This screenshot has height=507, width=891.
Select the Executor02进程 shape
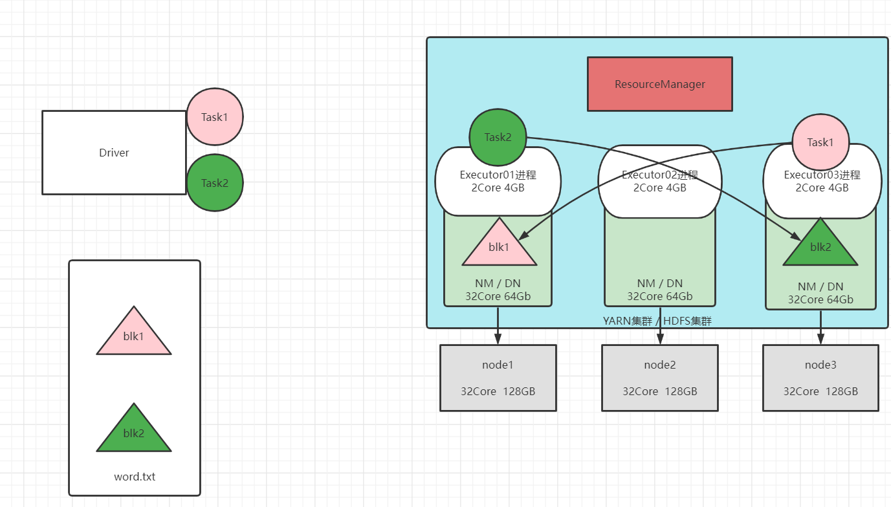(x=660, y=181)
